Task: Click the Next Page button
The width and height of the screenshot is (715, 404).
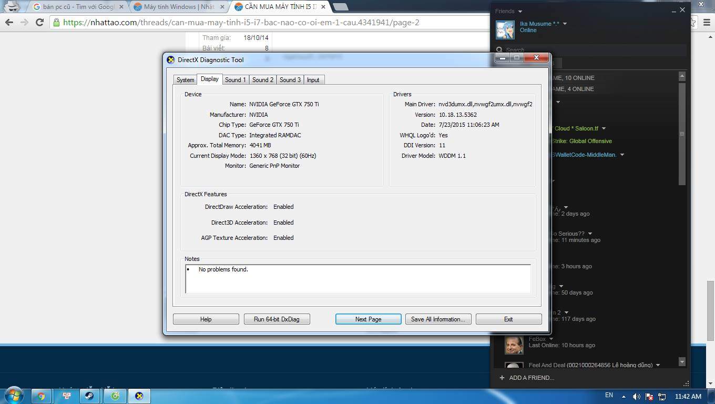Action: (x=368, y=319)
